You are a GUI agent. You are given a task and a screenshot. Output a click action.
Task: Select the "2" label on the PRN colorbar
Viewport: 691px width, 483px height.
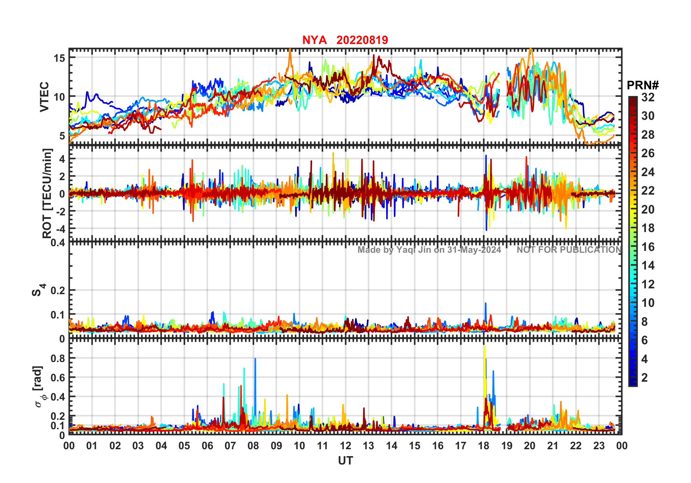644,378
